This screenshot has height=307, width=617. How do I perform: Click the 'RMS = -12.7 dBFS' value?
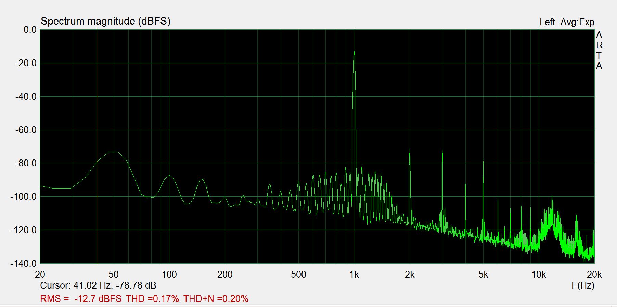(x=81, y=299)
